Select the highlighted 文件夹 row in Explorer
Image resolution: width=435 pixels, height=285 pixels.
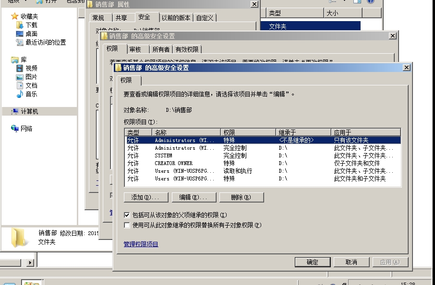coord(311,26)
